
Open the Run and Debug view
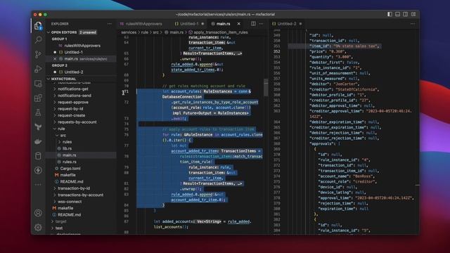[38, 69]
